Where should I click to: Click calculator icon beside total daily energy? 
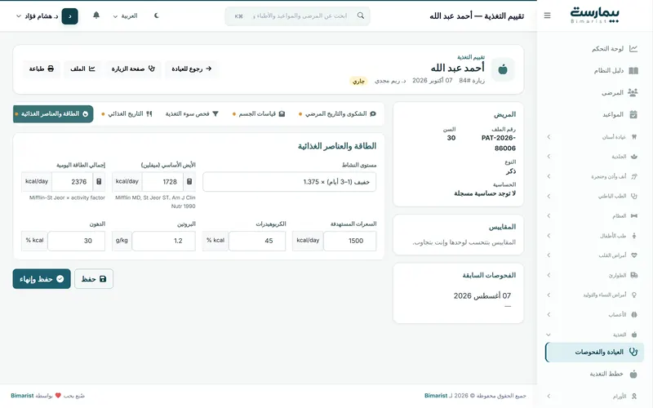(99, 182)
